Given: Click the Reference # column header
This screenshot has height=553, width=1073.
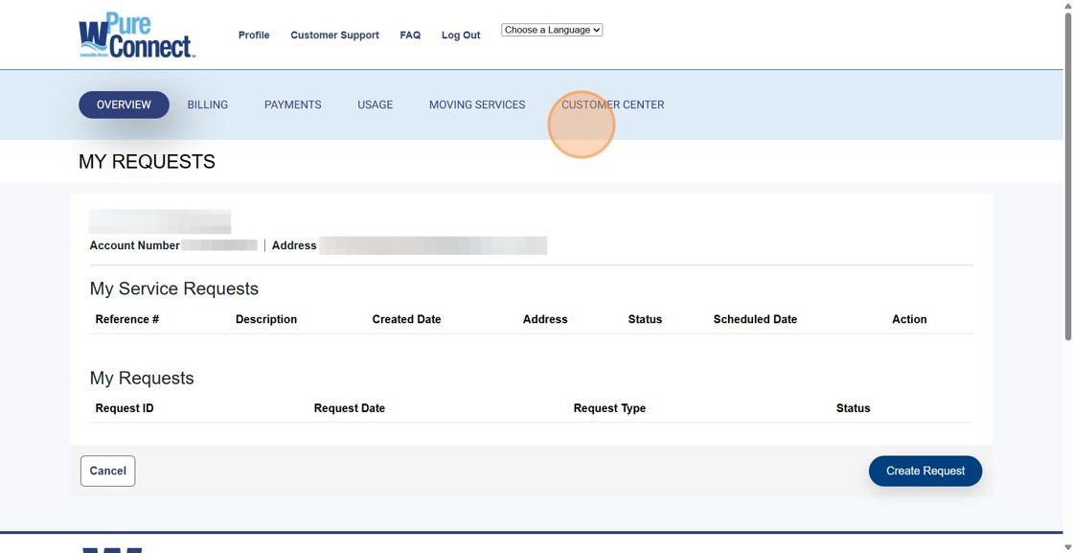Looking at the screenshot, I should 126,319.
